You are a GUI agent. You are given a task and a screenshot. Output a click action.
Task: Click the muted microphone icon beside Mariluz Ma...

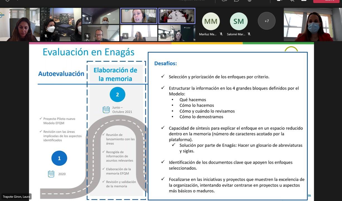pyautogui.click(x=221, y=34)
